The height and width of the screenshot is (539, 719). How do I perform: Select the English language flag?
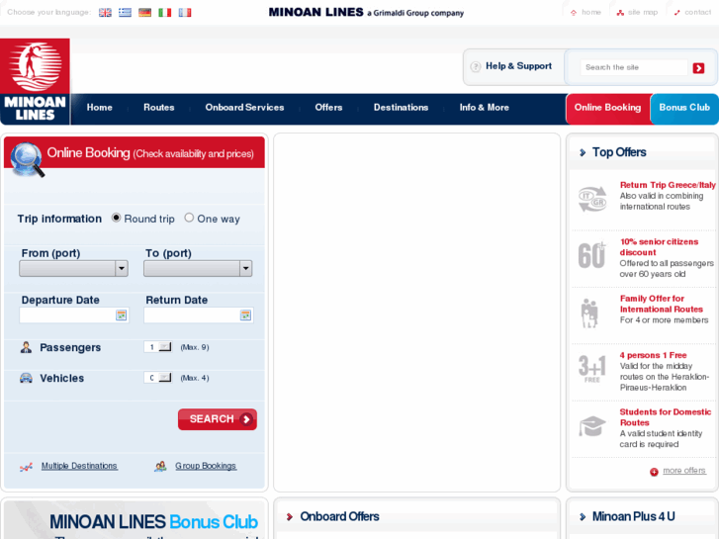coord(105,13)
